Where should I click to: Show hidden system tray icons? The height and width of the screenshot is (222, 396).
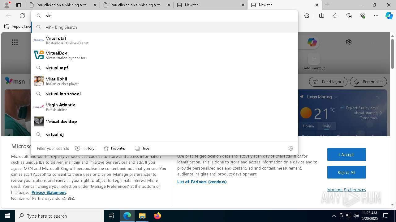334,216
